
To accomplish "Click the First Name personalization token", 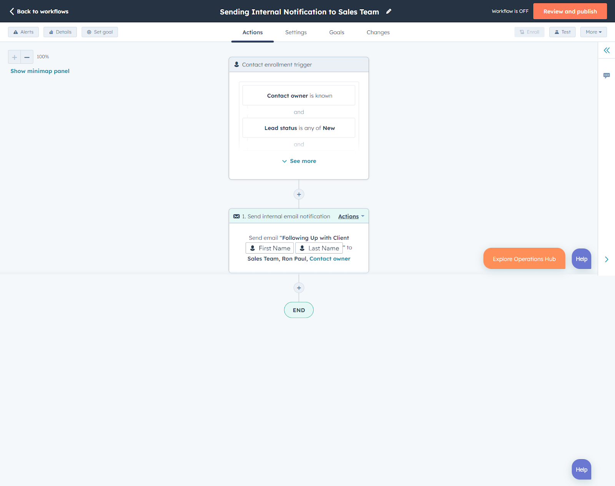I will click(269, 248).
